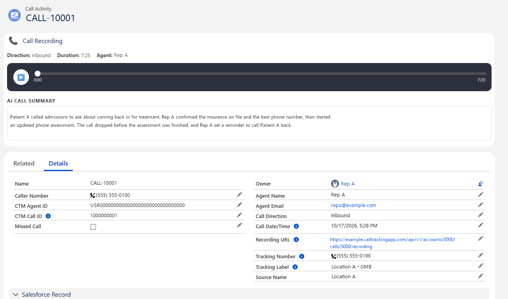Edit the CTM Call ID field
This screenshot has height=299, width=508.
tap(240, 215)
